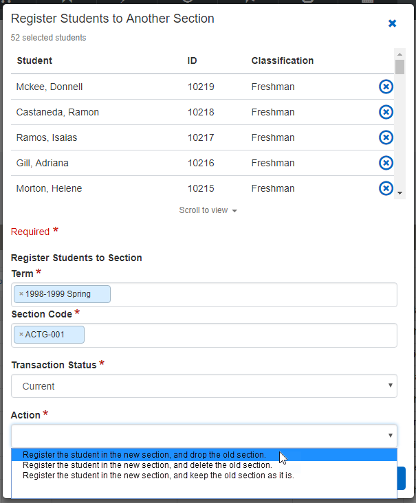Sort by the Student column header
This screenshot has height=503, width=416.
coord(34,60)
